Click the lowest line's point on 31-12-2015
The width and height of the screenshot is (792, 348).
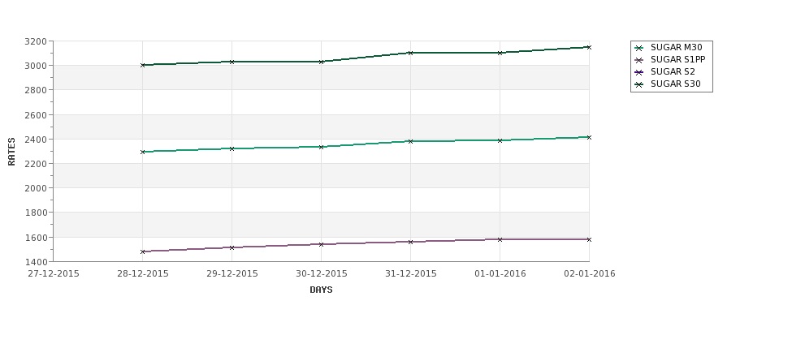(411, 242)
